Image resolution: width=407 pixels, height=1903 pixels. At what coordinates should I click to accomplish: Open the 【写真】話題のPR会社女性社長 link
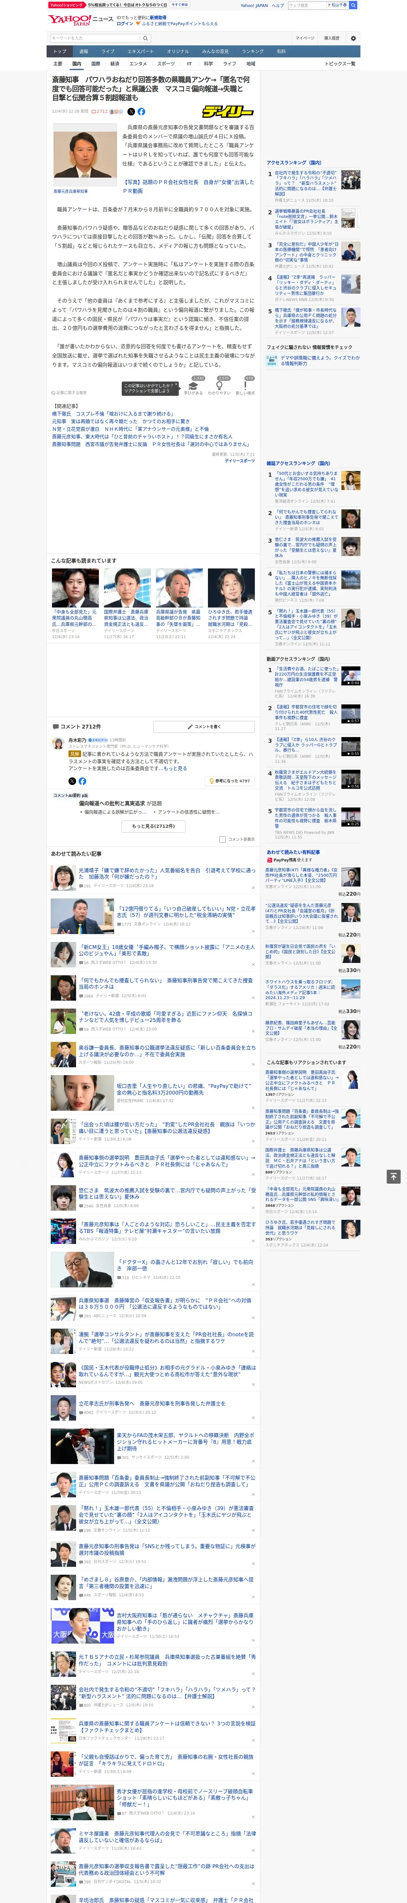pos(188,186)
